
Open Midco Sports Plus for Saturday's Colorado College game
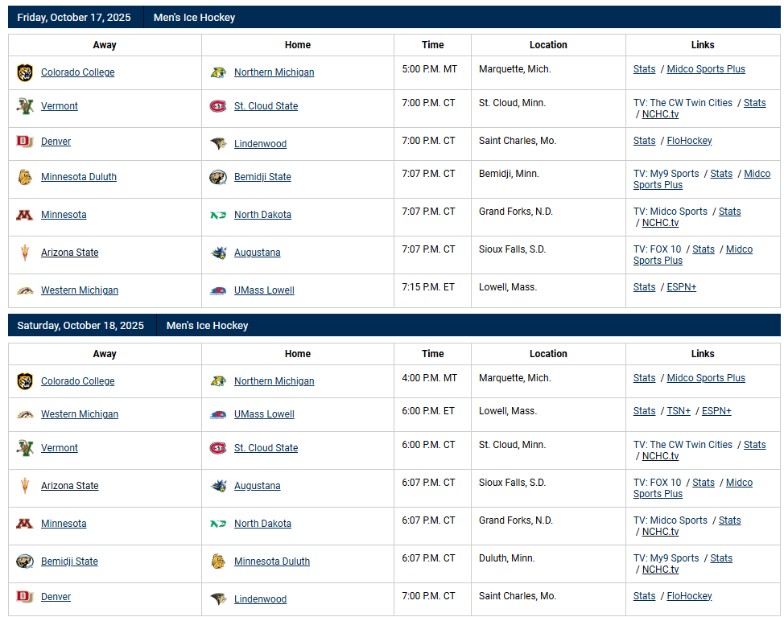[706, 378]
